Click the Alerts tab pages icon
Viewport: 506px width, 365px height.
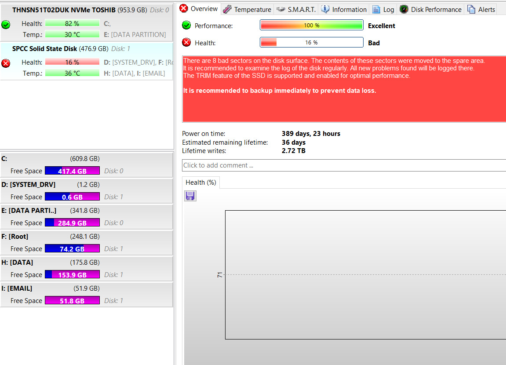(471, 9)
